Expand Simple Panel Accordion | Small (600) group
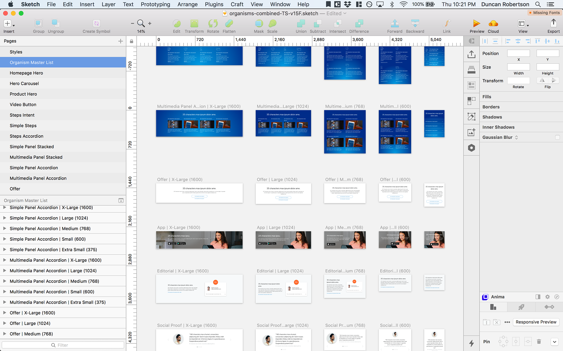The image size is (563, 351). [x=5, y=239]
